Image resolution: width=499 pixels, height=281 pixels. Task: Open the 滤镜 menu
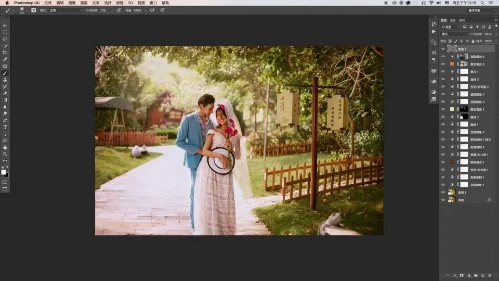click(x=120, y=3)
